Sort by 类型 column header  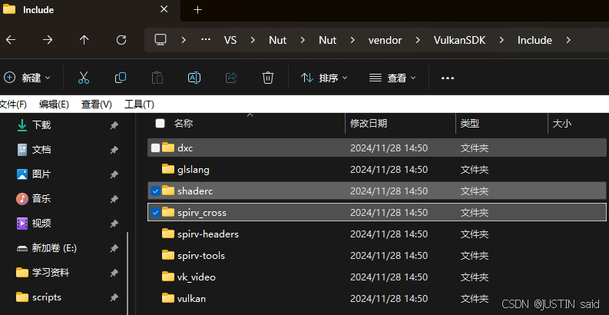pos(470,124)
